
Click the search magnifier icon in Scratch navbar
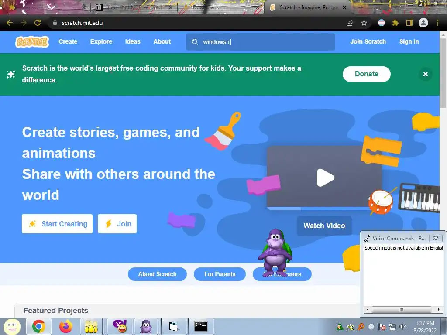195,42
